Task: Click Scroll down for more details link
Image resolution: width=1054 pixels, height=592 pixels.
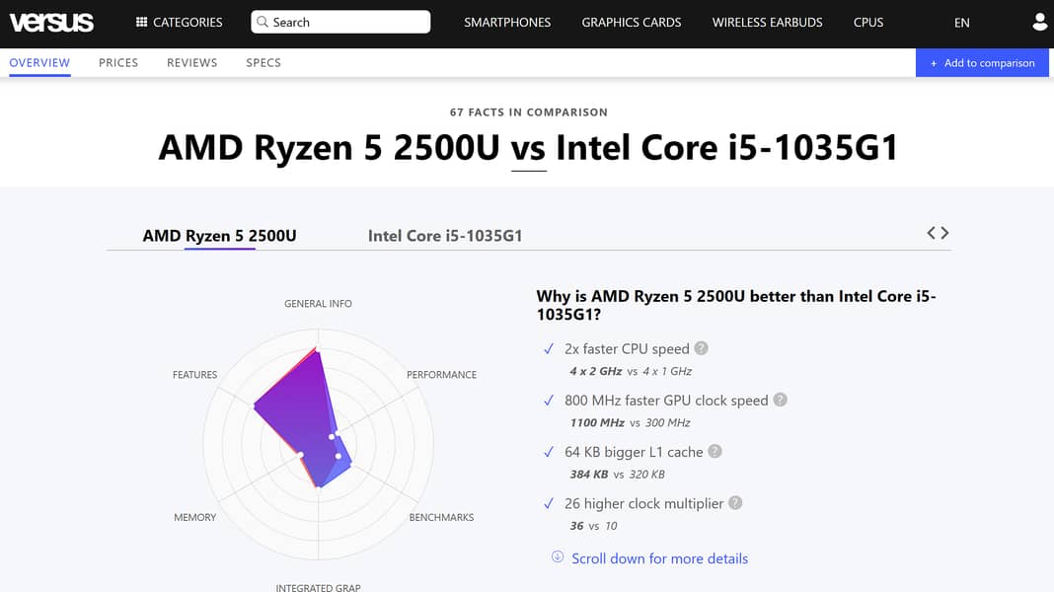Action: click(x=659, y=558)
